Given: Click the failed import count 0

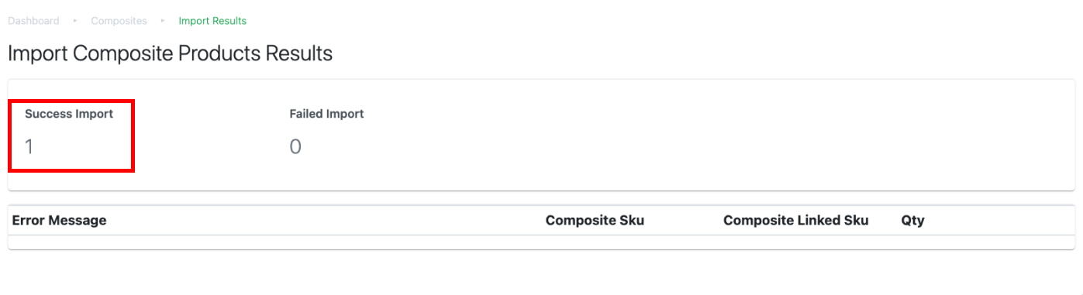Looking at the screenshot, I should pos(295,146).
